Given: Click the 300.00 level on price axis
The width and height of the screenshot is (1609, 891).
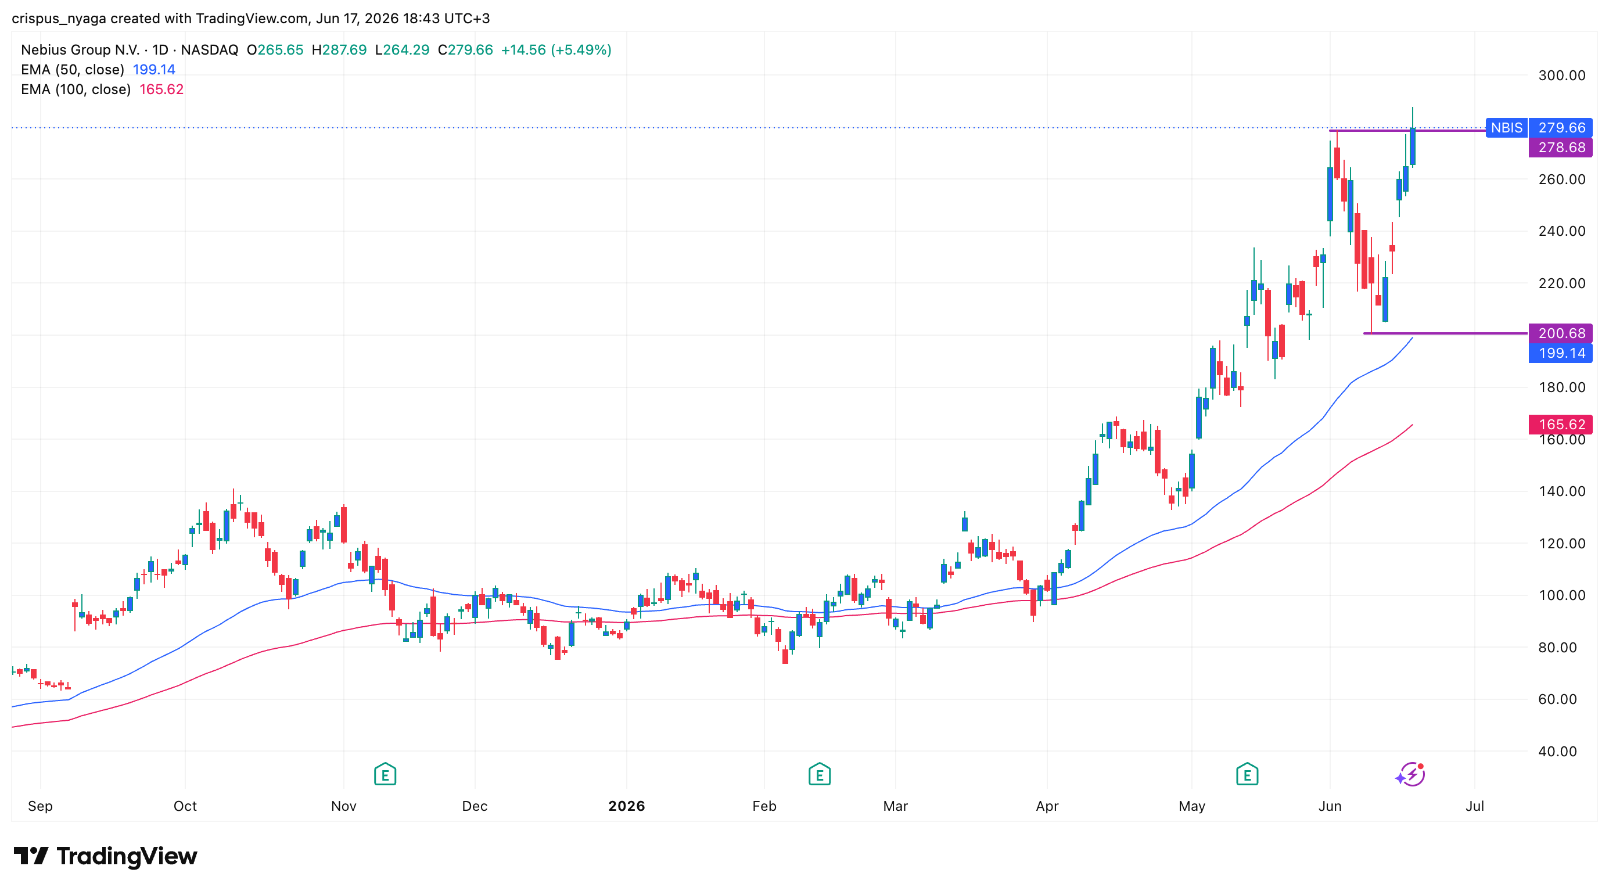Looking at the screenshot, I should tap(1561, 76).
